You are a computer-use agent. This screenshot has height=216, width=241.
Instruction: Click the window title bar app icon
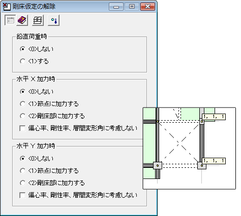pos(7,7)
